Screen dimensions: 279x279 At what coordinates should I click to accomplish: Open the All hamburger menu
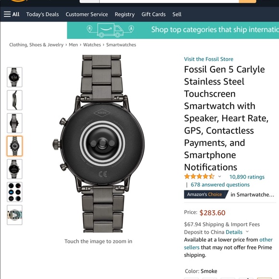click(12, 14)
